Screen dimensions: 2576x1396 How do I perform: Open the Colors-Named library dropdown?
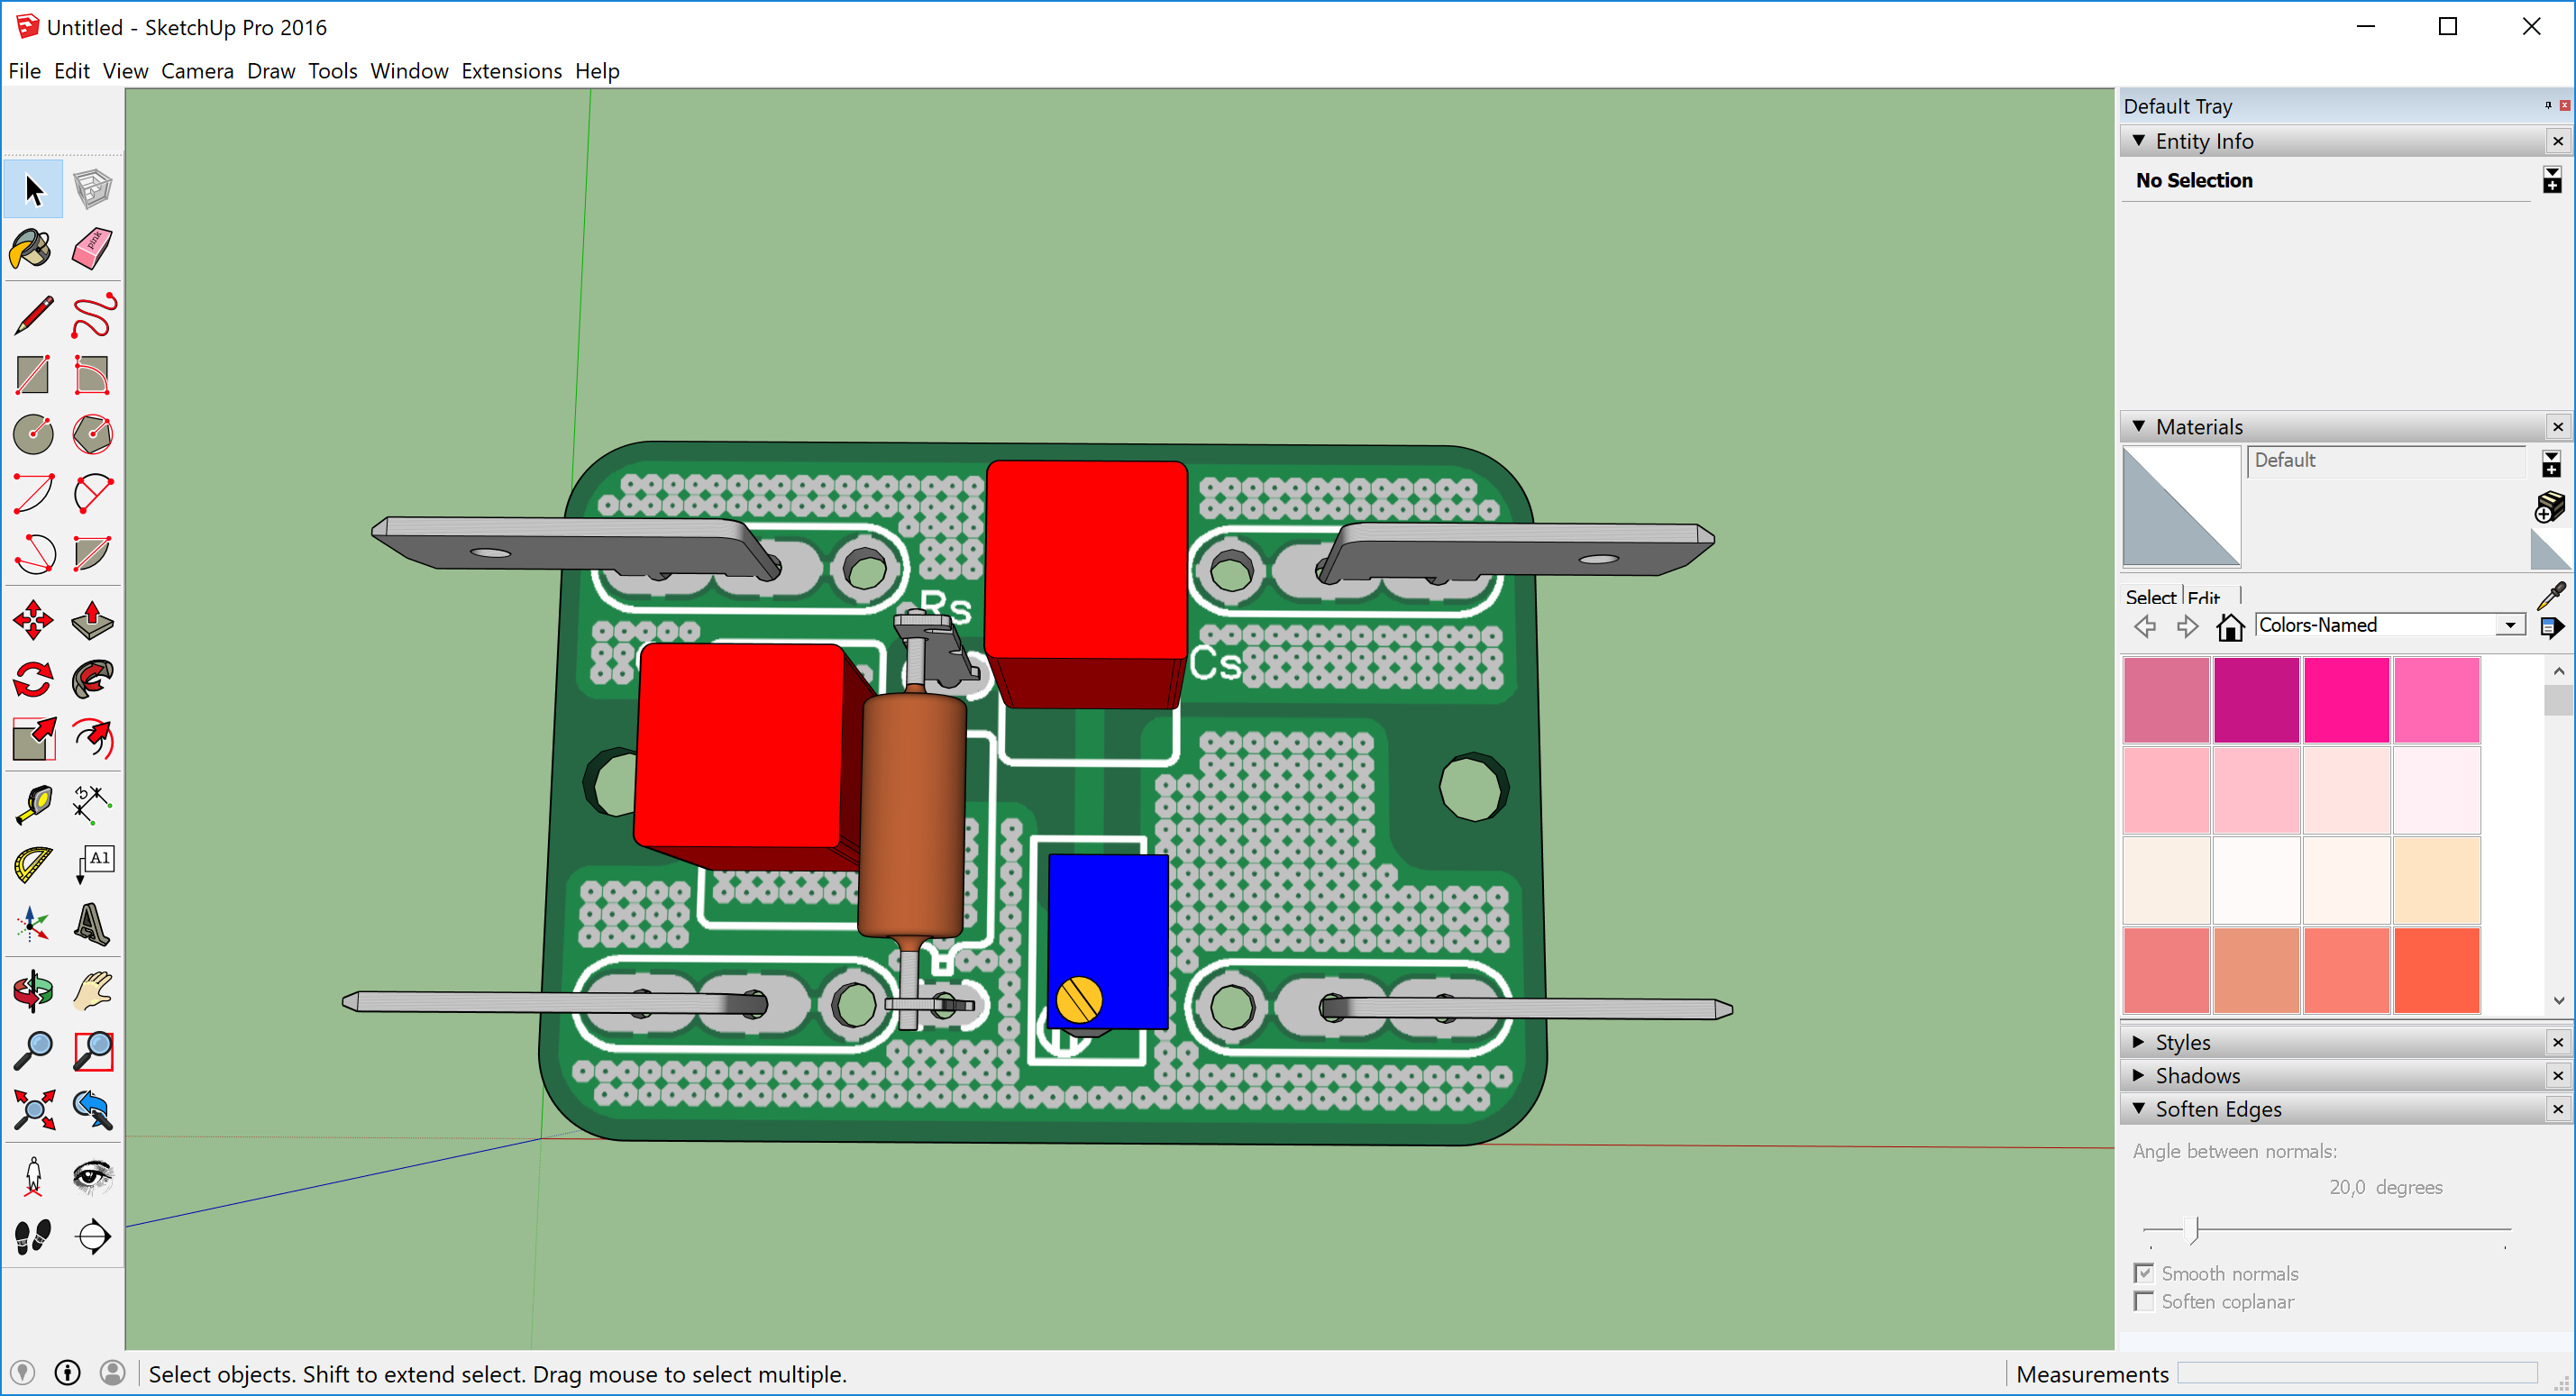pos(2510,625)
